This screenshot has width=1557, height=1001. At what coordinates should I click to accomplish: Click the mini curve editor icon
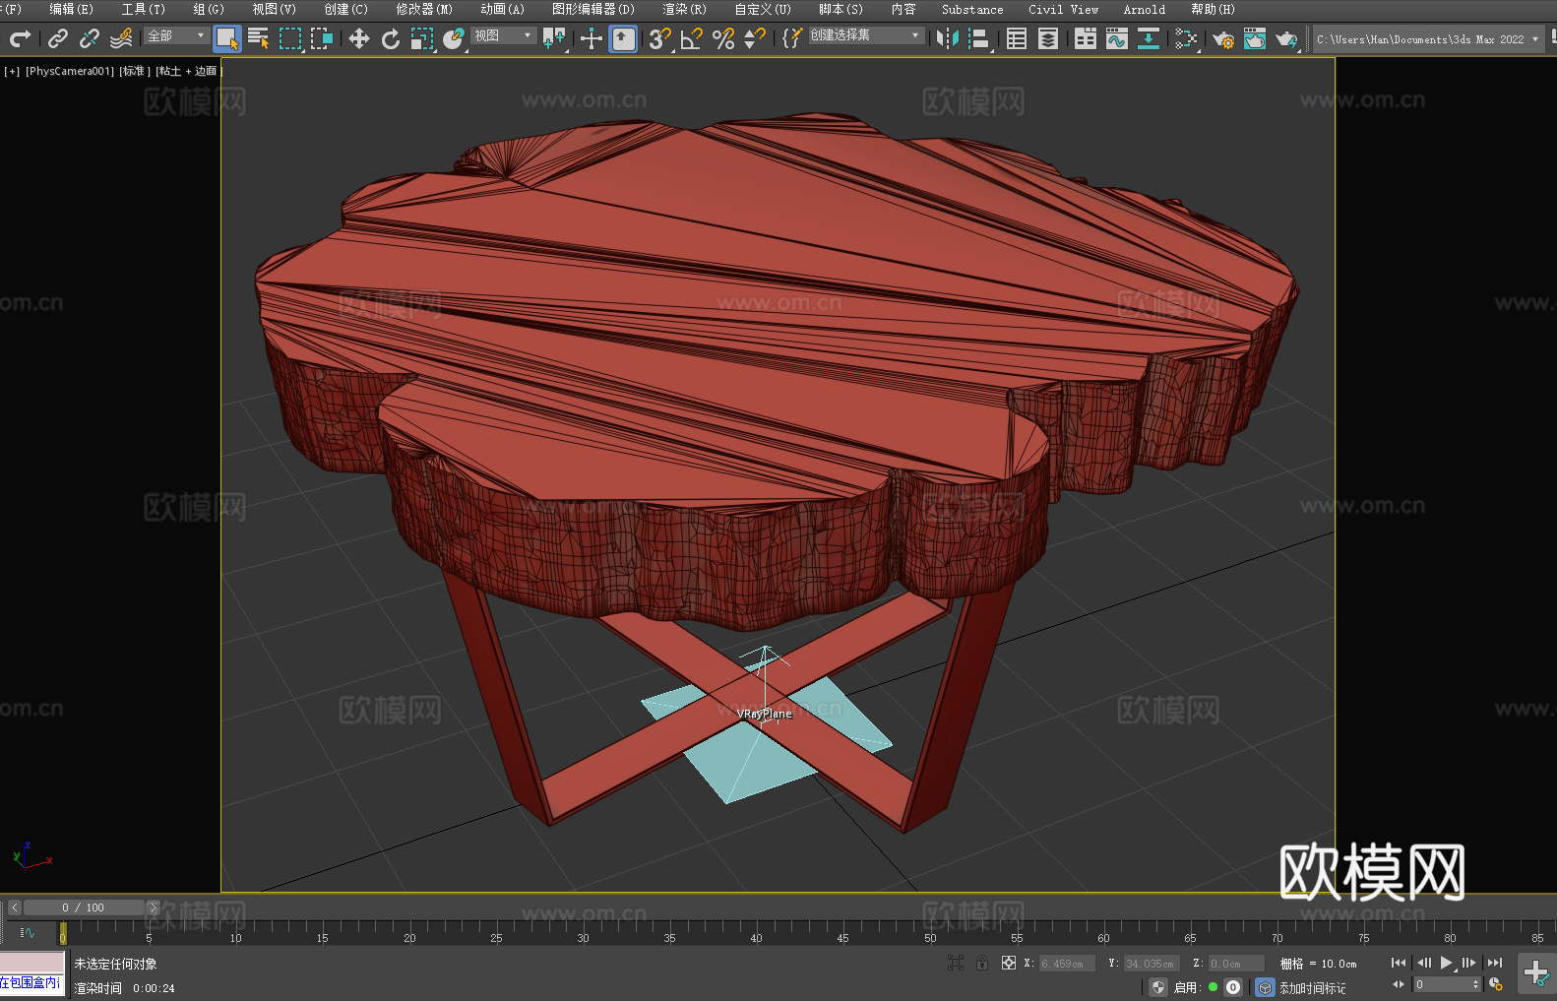27,932
